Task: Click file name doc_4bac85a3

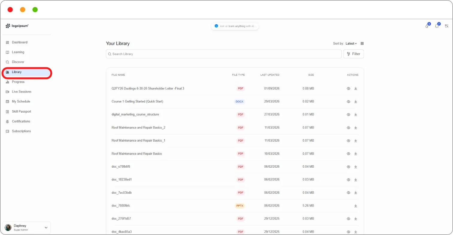Action: pos(121,232)
